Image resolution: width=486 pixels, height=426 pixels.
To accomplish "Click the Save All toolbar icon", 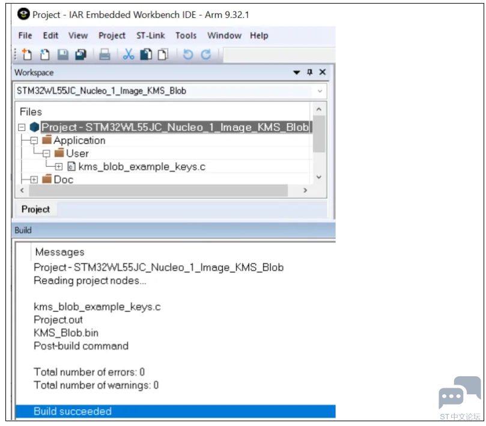I will [81, 55].
